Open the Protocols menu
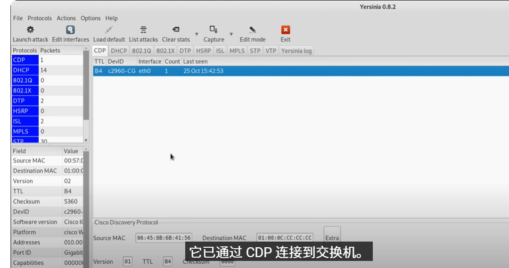The width and height of the screenshot is (509, 268). click(40, 18)
